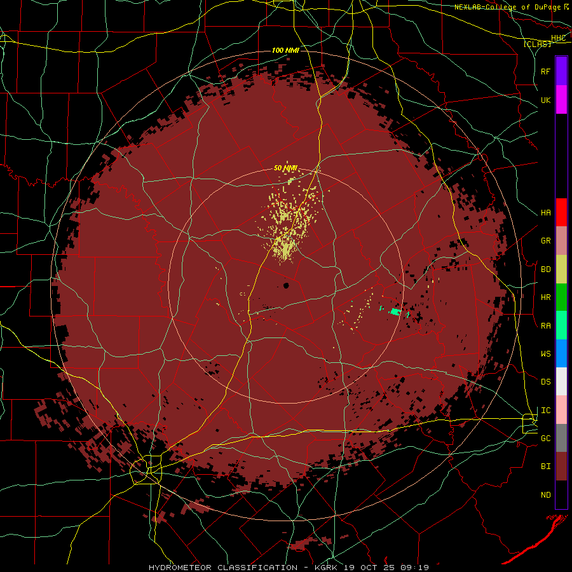Click the RF purple color swatch

click(x=561, y=71)
